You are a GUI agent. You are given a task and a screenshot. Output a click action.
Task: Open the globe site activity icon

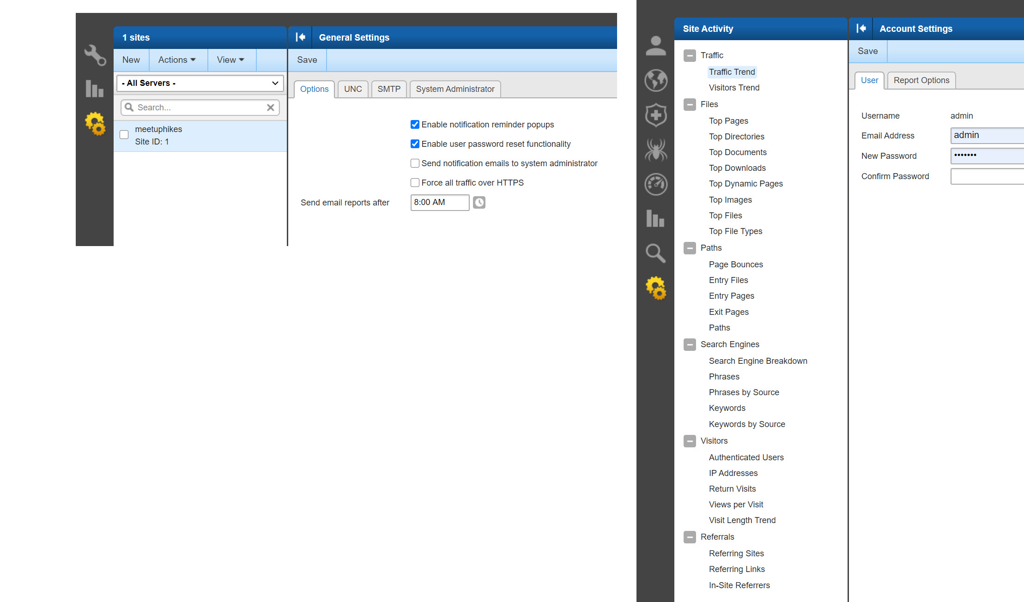click(x=655, y=80)
